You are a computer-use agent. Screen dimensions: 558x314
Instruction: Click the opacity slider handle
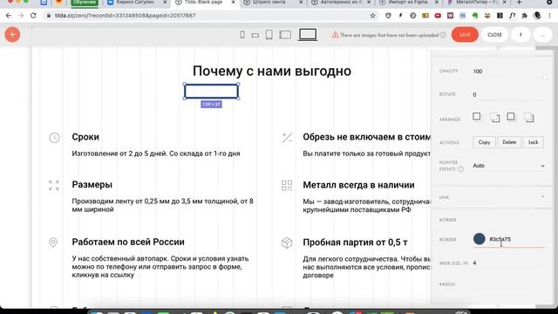click(x=545, y=77)
